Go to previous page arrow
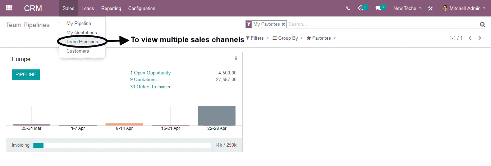Viewport: 491px width, 166px height. click(x=470, y=38)
